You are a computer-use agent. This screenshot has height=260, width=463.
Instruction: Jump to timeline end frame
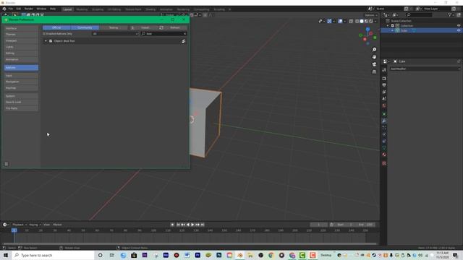click(203, 225)
